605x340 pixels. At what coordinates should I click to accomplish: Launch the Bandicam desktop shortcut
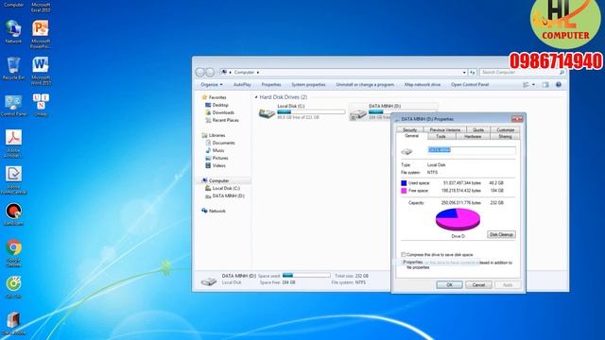[13, 214]
